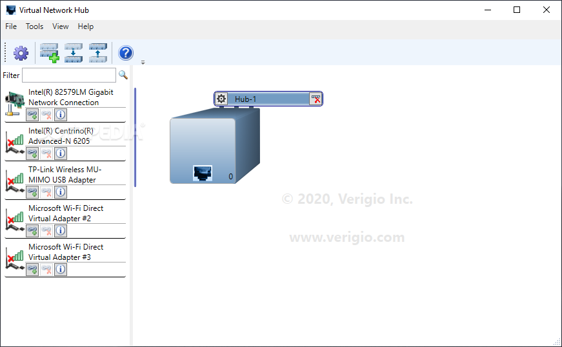Click the adapter list scrollbar thumb

[x=135, y=137]
